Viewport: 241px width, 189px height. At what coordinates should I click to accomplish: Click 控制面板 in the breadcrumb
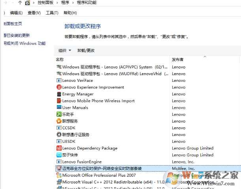(45, 3)
